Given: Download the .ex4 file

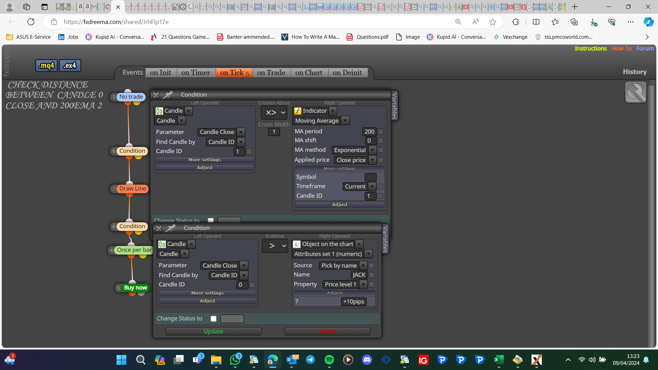Looking at the screenshot, I should point(70,65).
